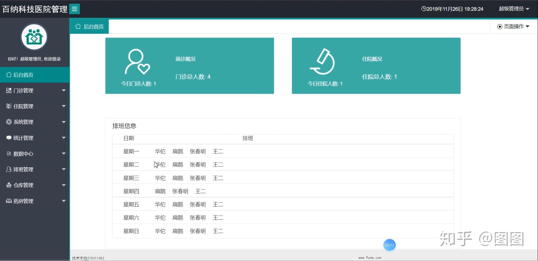Click the 排班管理 person icon

tap(9, 169)
